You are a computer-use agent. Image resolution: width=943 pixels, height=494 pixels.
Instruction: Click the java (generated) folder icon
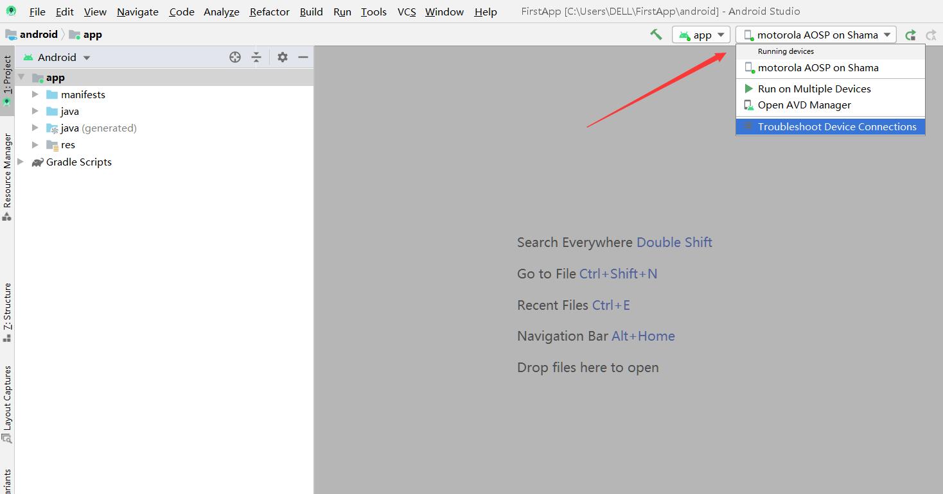tap(52, 128)
